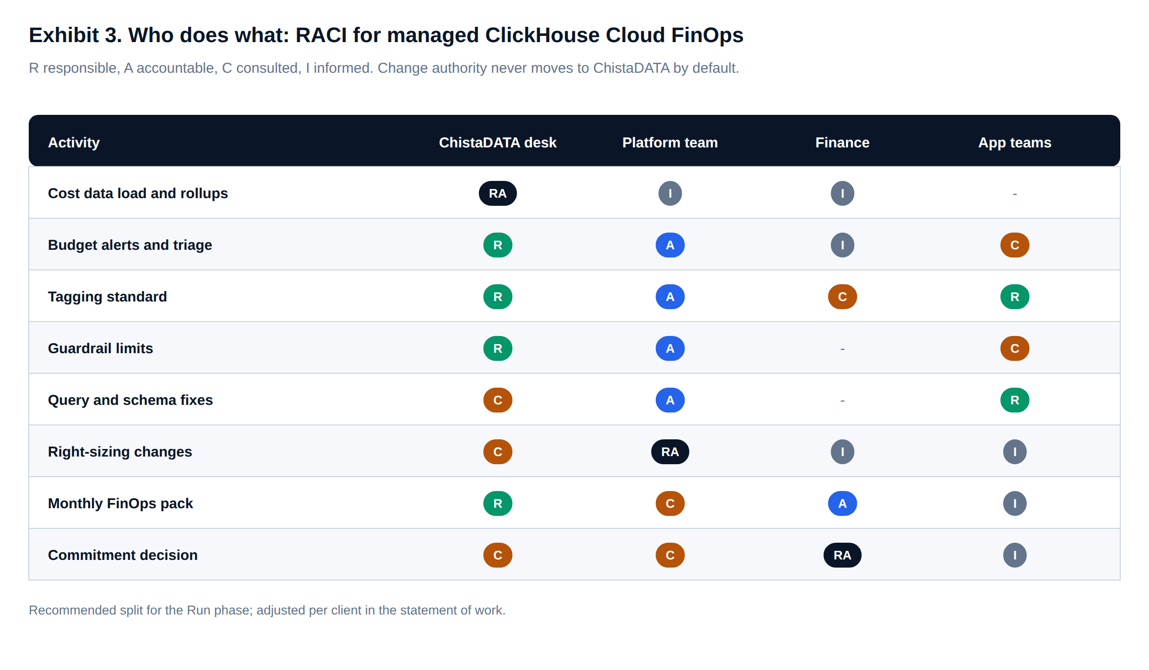Click Finance I badge for Right-sizing changes
The image size is (1149, 670).
[x=842, y=452]
